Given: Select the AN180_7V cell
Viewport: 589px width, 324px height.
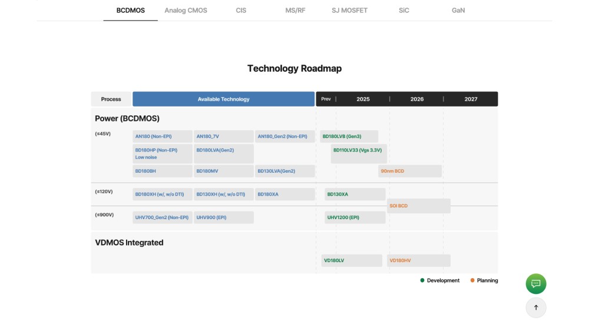Looking at the screenshot, I should coord(223,137).
